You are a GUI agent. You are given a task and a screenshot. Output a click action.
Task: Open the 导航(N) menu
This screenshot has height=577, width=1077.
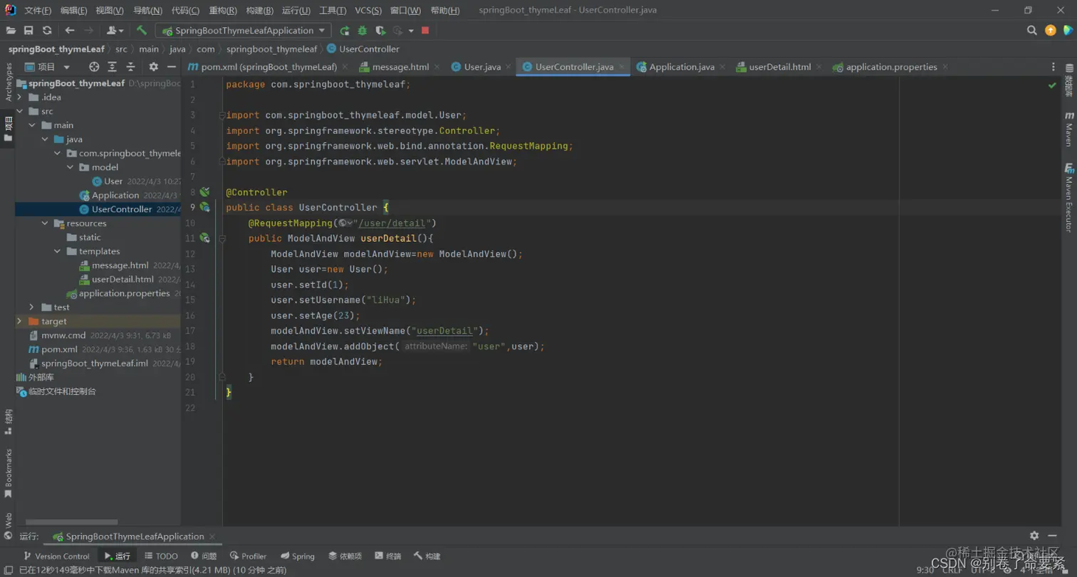[x=147, y=11]
